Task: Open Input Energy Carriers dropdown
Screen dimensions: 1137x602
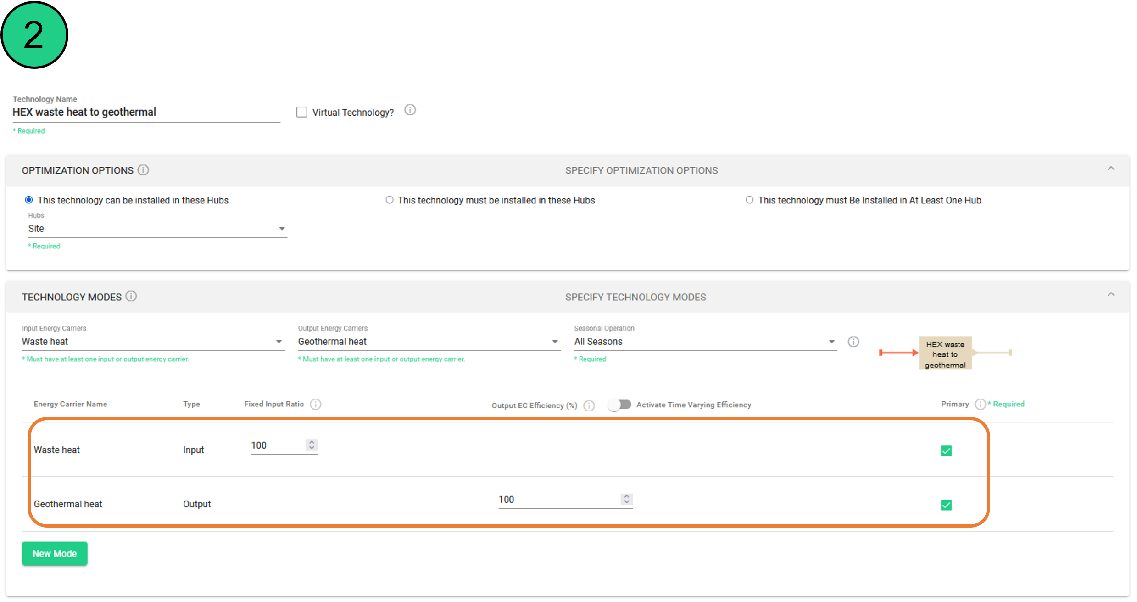Action: point(152,342)
